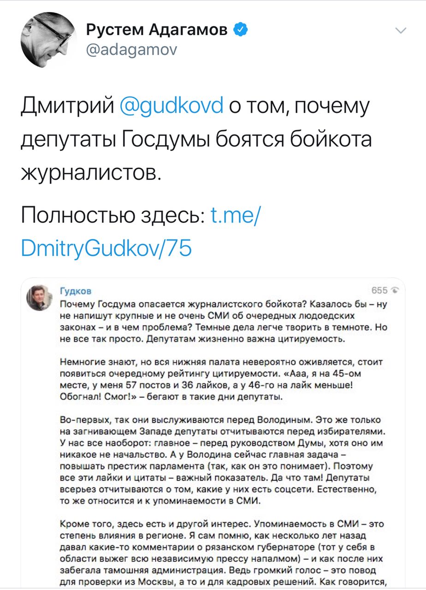Click the tweet text about депутаты Госдумы

(196, 139)
